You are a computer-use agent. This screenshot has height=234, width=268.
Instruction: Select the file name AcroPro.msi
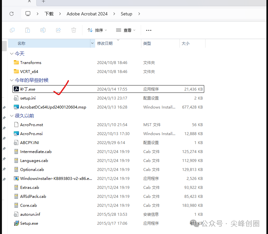click(31, 133)
